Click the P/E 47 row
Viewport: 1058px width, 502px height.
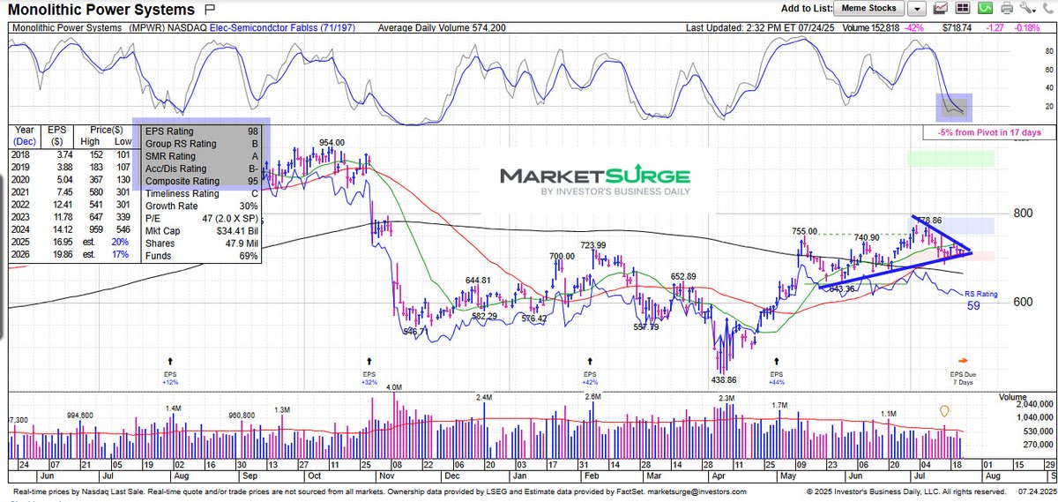(200, 219)
